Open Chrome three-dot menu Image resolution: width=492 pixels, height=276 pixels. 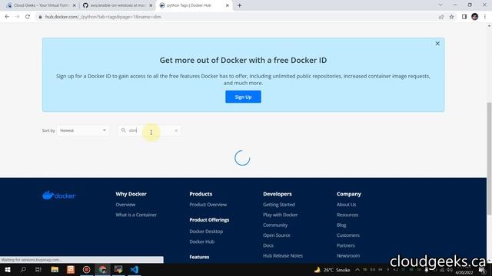pyautogui.click(x=485, y=17)
